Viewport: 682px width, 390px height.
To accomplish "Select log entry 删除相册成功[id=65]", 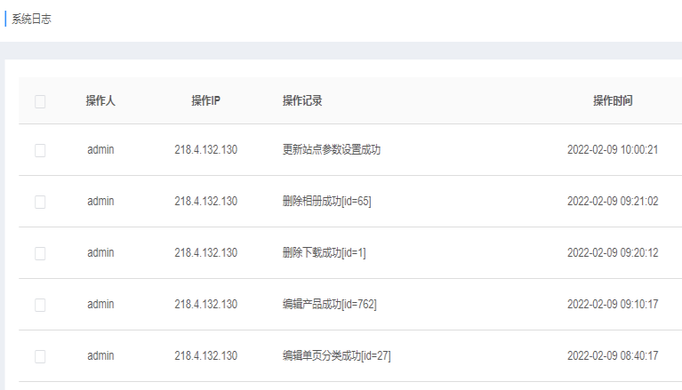I will [326, 202].
